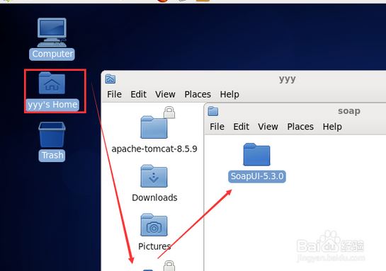Open the File menu in the soap window

pos(217,127)
